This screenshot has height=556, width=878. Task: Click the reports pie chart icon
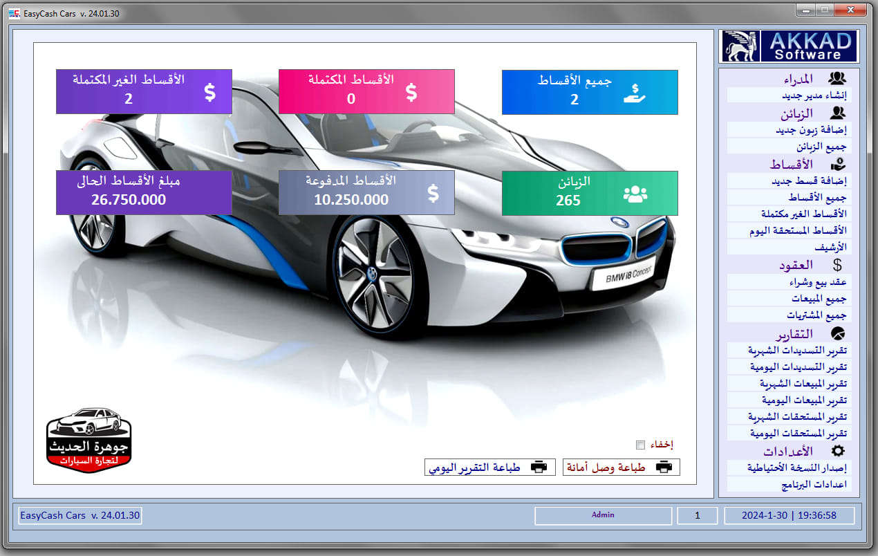click(x=837, y=334)
